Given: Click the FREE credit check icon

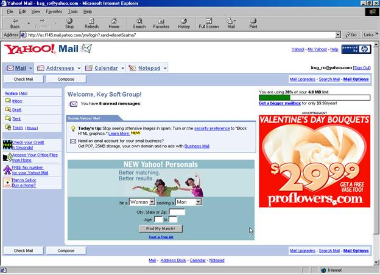Looking at the screenshot, I should coord(7,144).
